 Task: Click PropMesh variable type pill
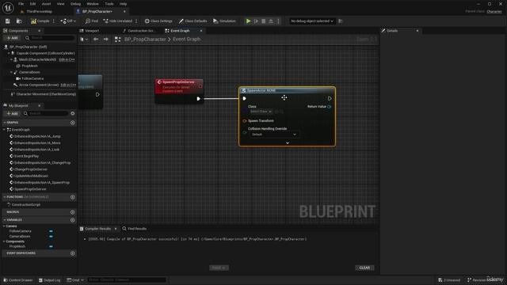(x=51, y=246)
